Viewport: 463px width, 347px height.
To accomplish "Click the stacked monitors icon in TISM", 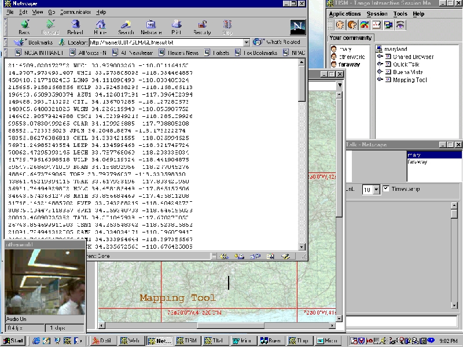I will [x=388, y=25].
